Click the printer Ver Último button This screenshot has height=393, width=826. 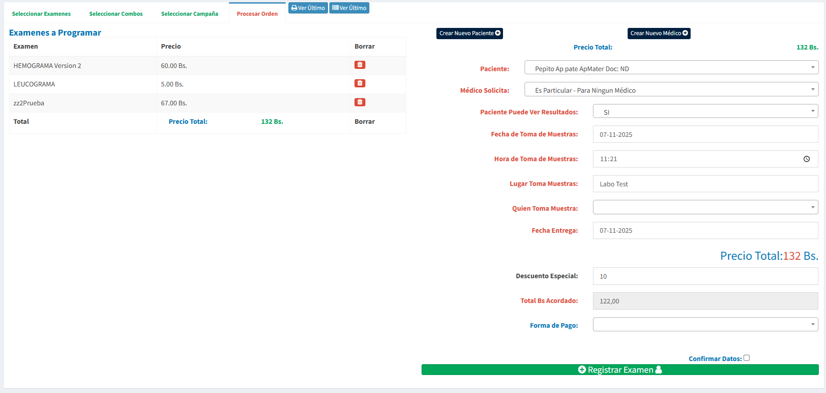pyautogui.click(x=308, y=8)
